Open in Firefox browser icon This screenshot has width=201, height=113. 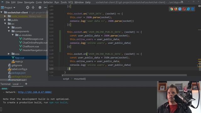point(176,9)
